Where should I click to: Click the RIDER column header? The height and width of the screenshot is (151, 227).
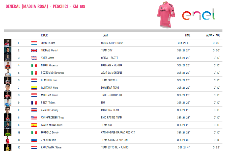(x=44, y=35)
